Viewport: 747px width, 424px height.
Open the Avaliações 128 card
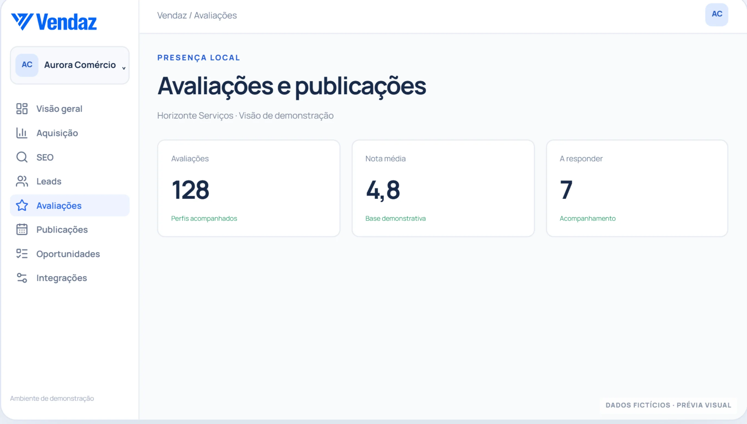[x=249, y=188]
